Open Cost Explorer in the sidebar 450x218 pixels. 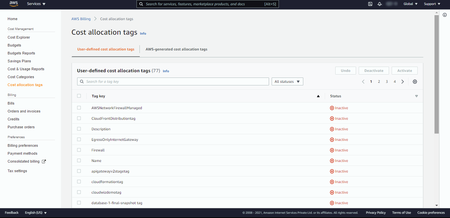[19, 37]
